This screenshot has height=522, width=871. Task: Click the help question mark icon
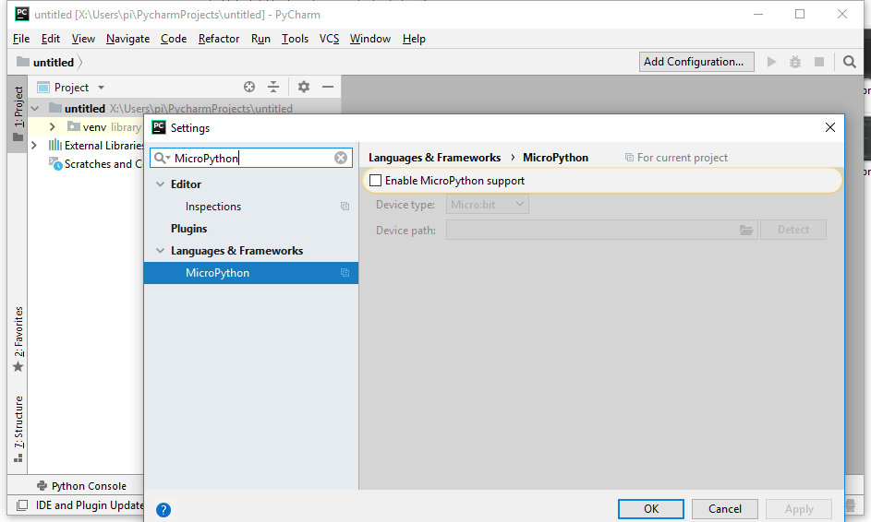[x=163, y=509]
